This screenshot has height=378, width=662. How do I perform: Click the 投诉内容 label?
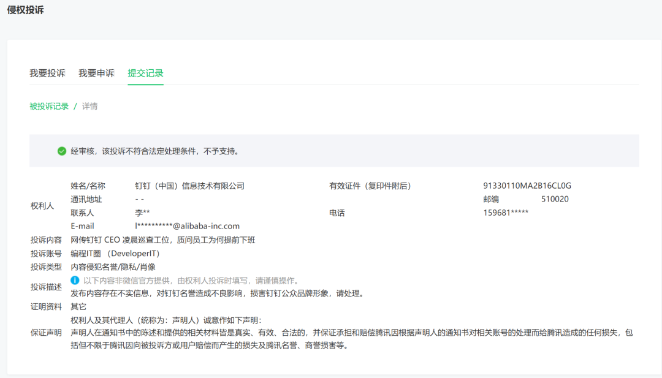46,240
